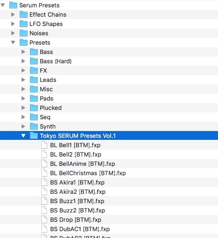Expand the Seq folder triangle
The height and width of the screenshot is (238, 218).
24,117
